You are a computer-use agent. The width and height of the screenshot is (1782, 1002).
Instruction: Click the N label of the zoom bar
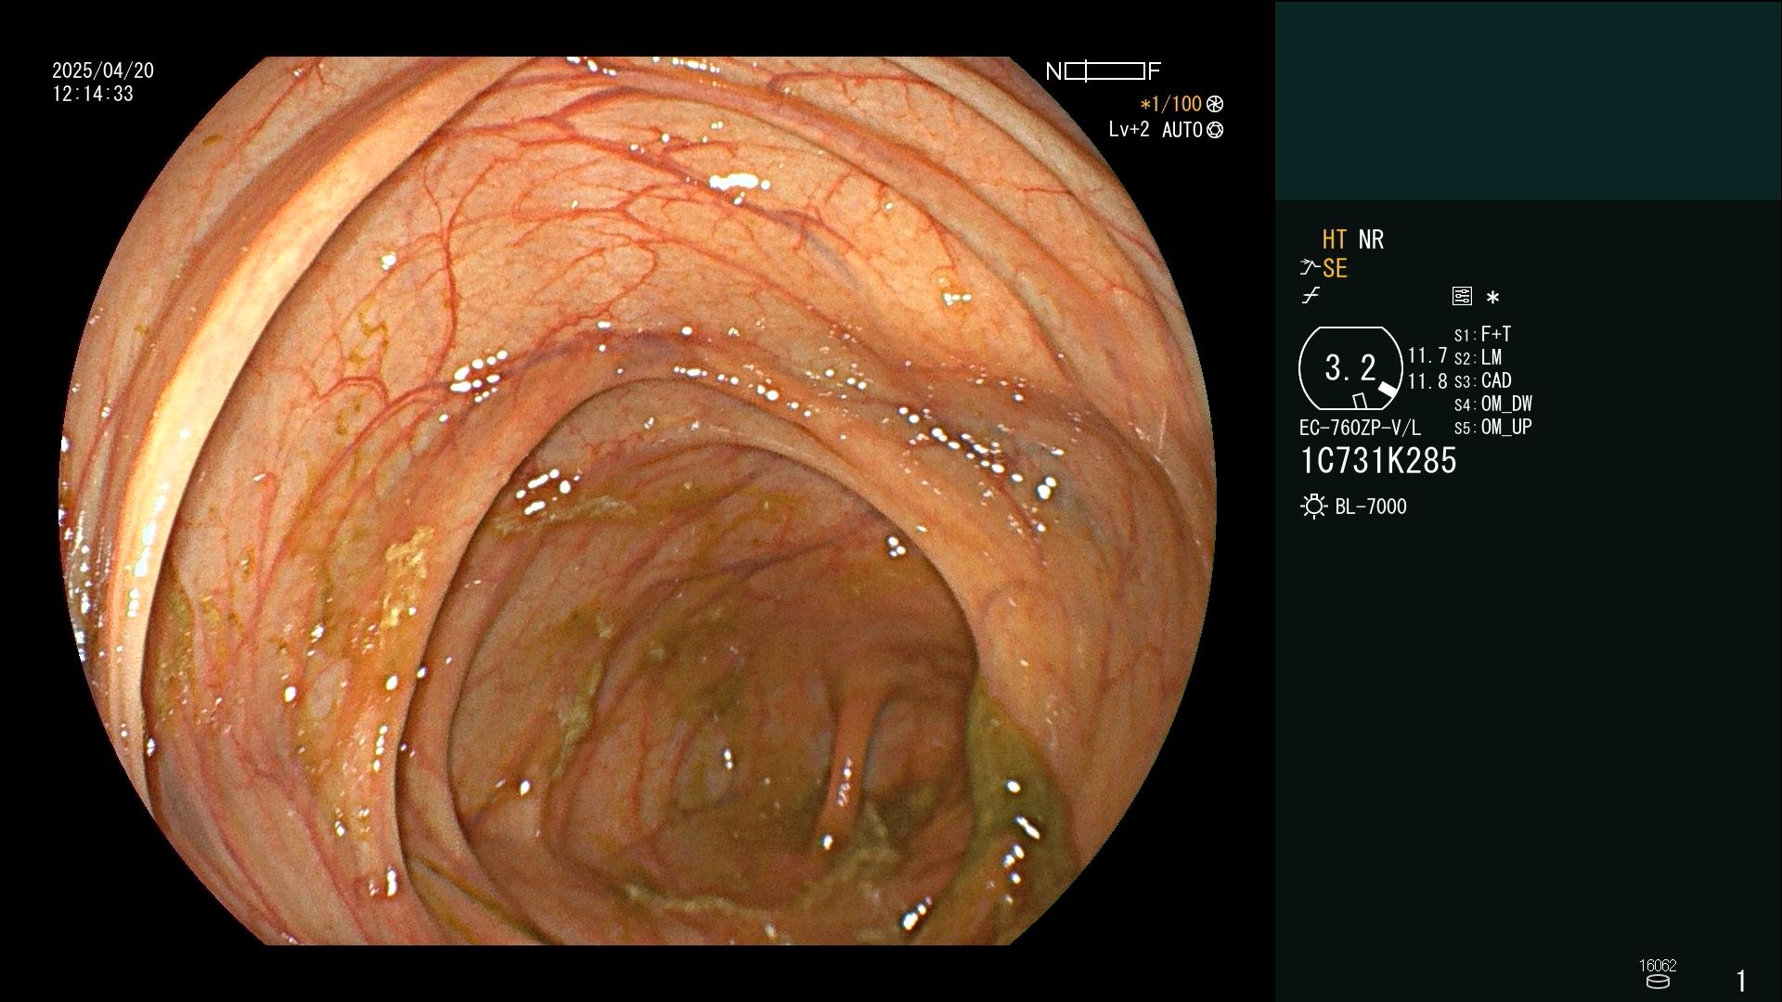(1053, 71)
